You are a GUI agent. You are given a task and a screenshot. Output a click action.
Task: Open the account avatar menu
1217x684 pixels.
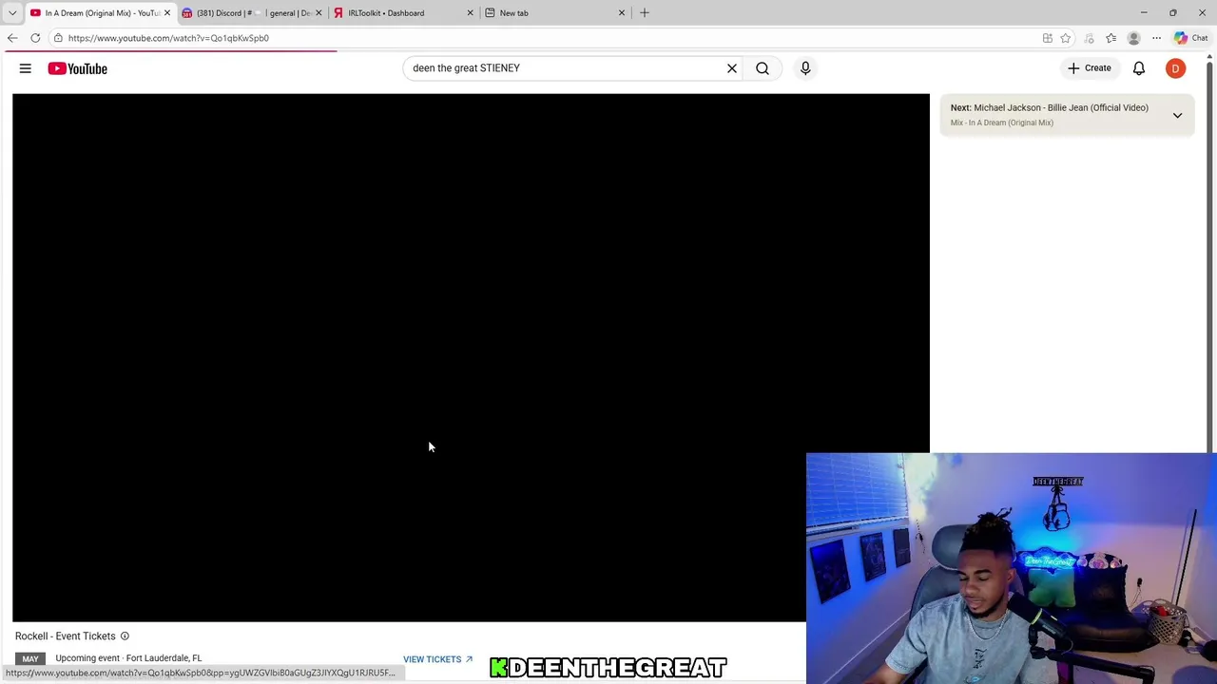point(1176,68)
